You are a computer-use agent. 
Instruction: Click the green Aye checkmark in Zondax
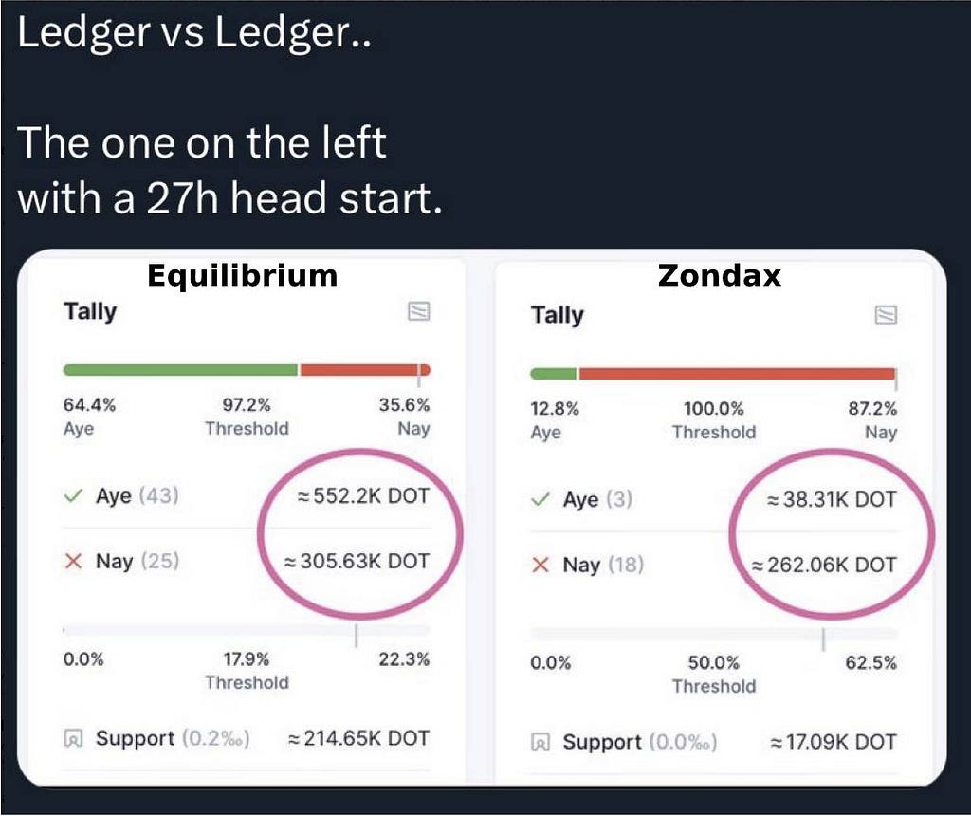pos(540,499)
